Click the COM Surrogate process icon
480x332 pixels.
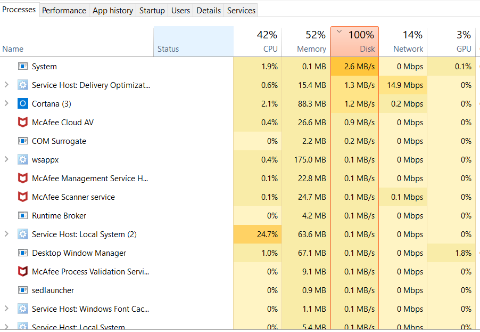click(x=23, y=141)
